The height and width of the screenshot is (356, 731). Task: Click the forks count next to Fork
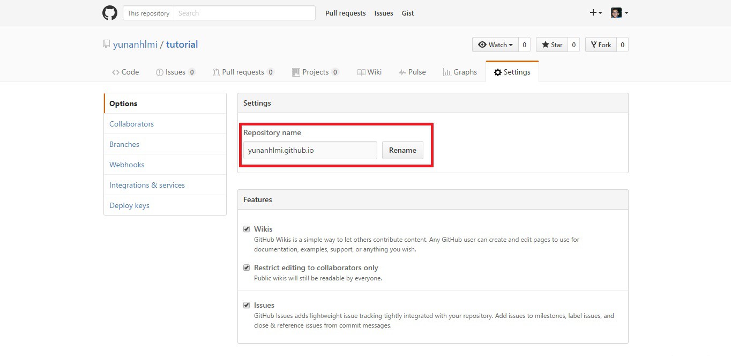622,44
